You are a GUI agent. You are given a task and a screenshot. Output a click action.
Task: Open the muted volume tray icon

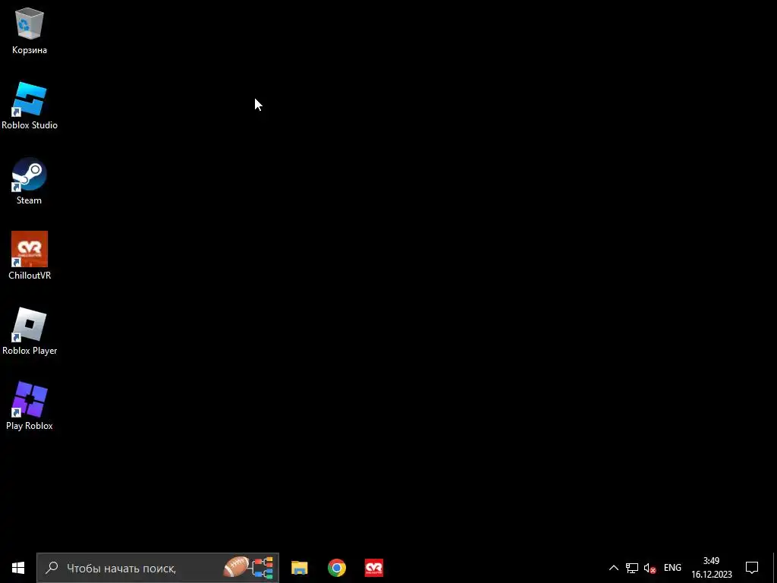point(650,568)
